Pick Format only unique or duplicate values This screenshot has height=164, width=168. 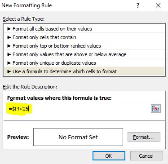(x=84, y=63)
